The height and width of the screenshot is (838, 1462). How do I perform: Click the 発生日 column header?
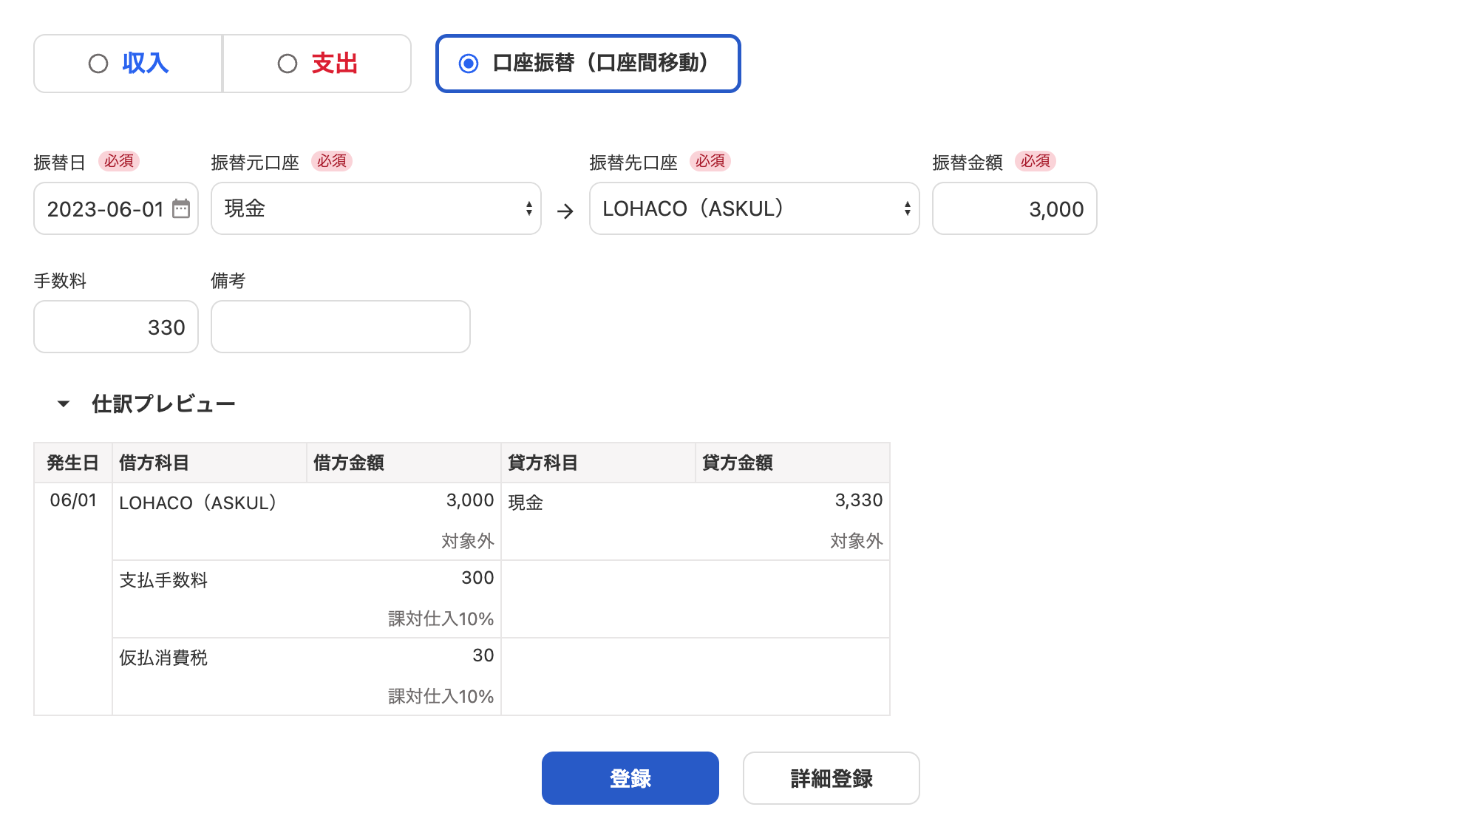click(x=73, y=463)
